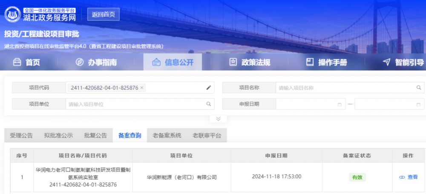Click the pencil edit icon in 项目代码 field
Viewport: 426px width, 194px height.
pyautogui.click(x=208, y=88)
